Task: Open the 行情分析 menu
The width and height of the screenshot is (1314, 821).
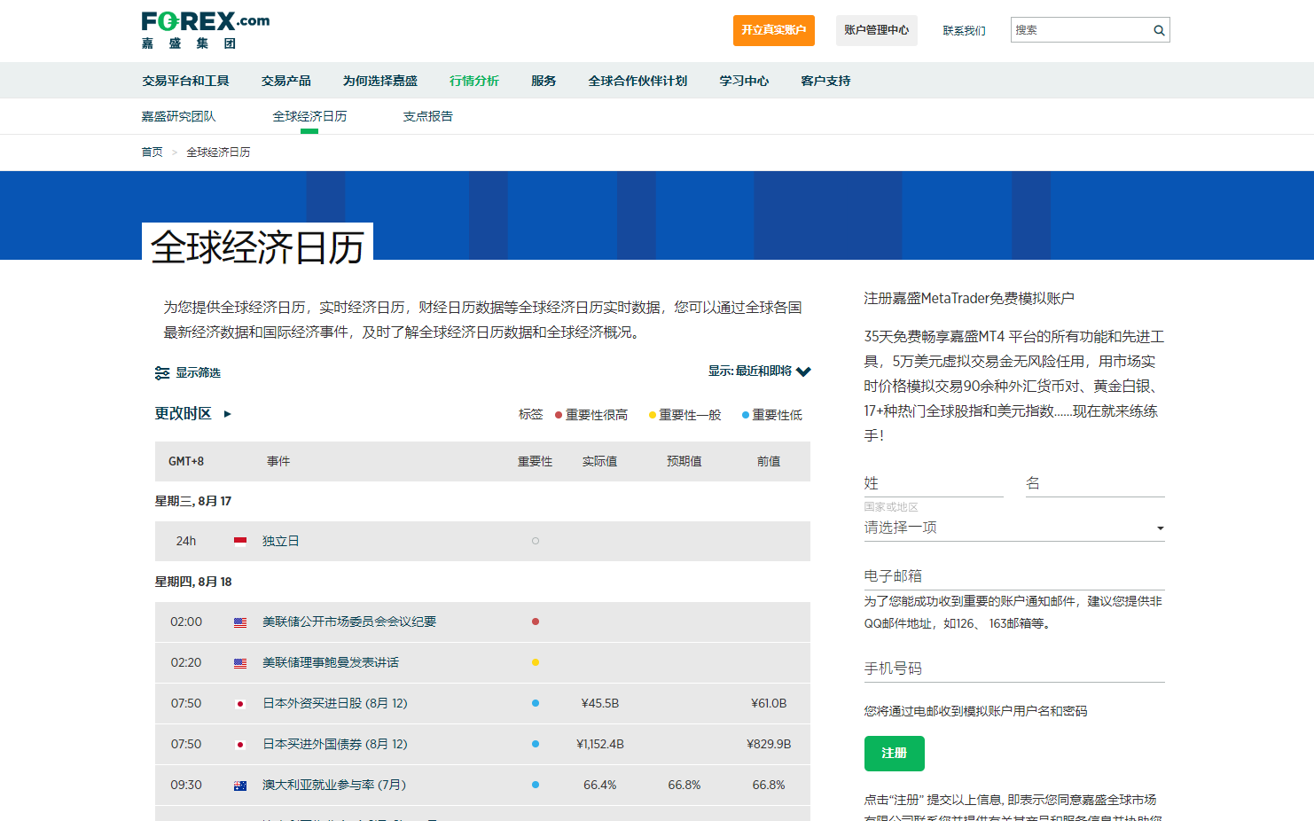Action: click(x=474, y=81)
